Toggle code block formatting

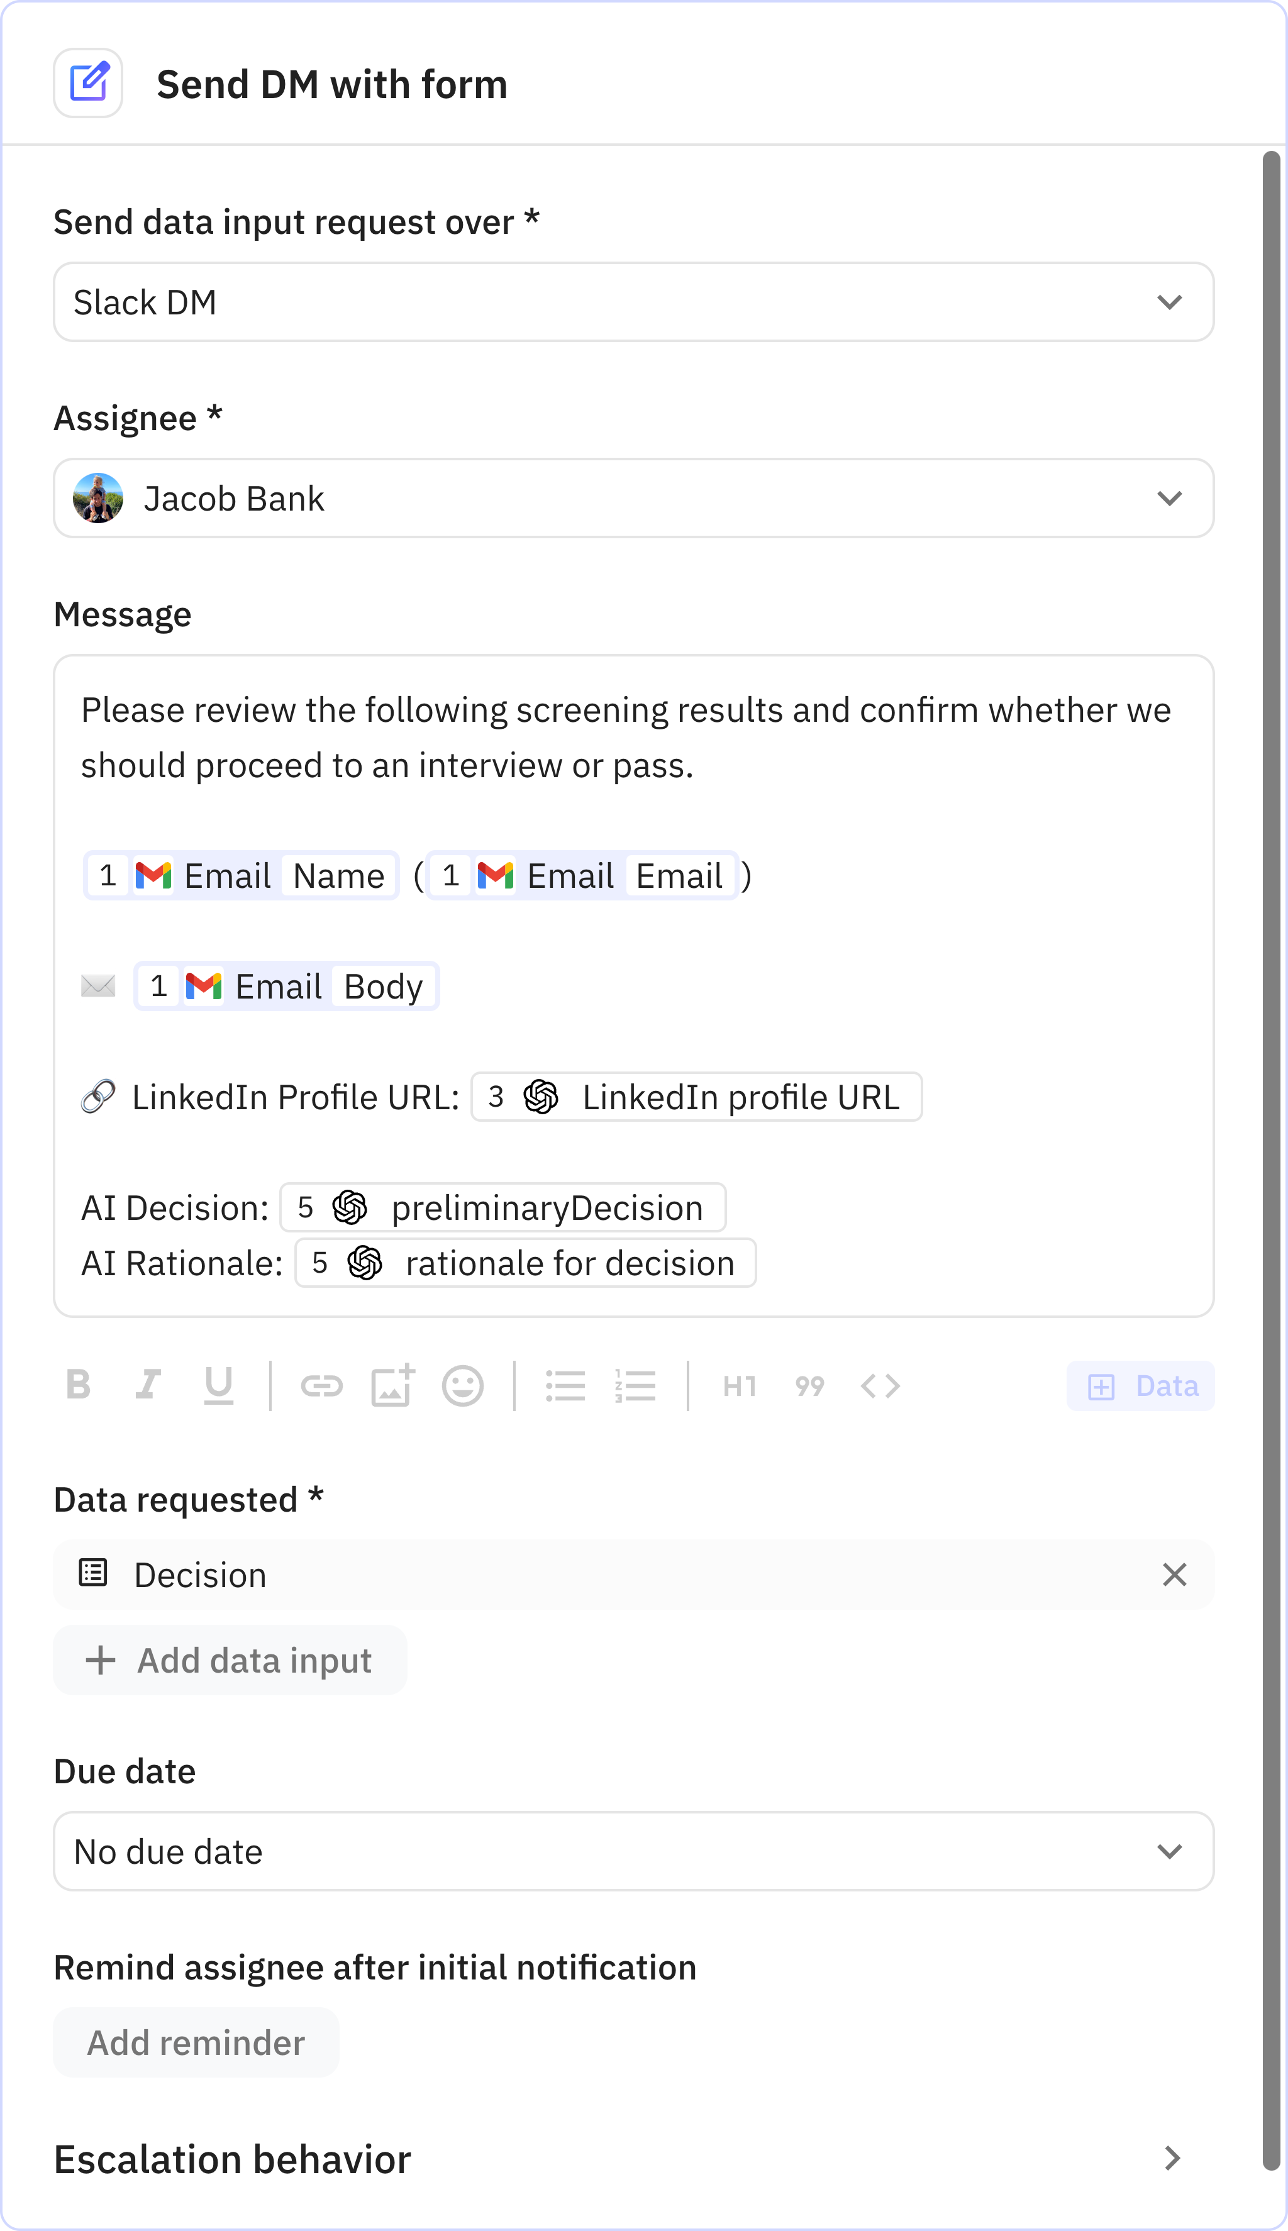(880, 1386)
